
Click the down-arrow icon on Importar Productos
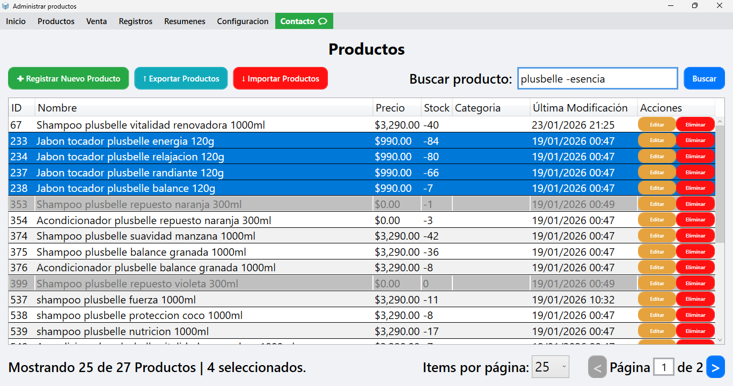pyautogui.click(x=243, y=78)
